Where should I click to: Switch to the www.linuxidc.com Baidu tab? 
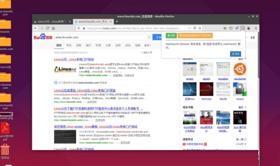click(93, 22)
